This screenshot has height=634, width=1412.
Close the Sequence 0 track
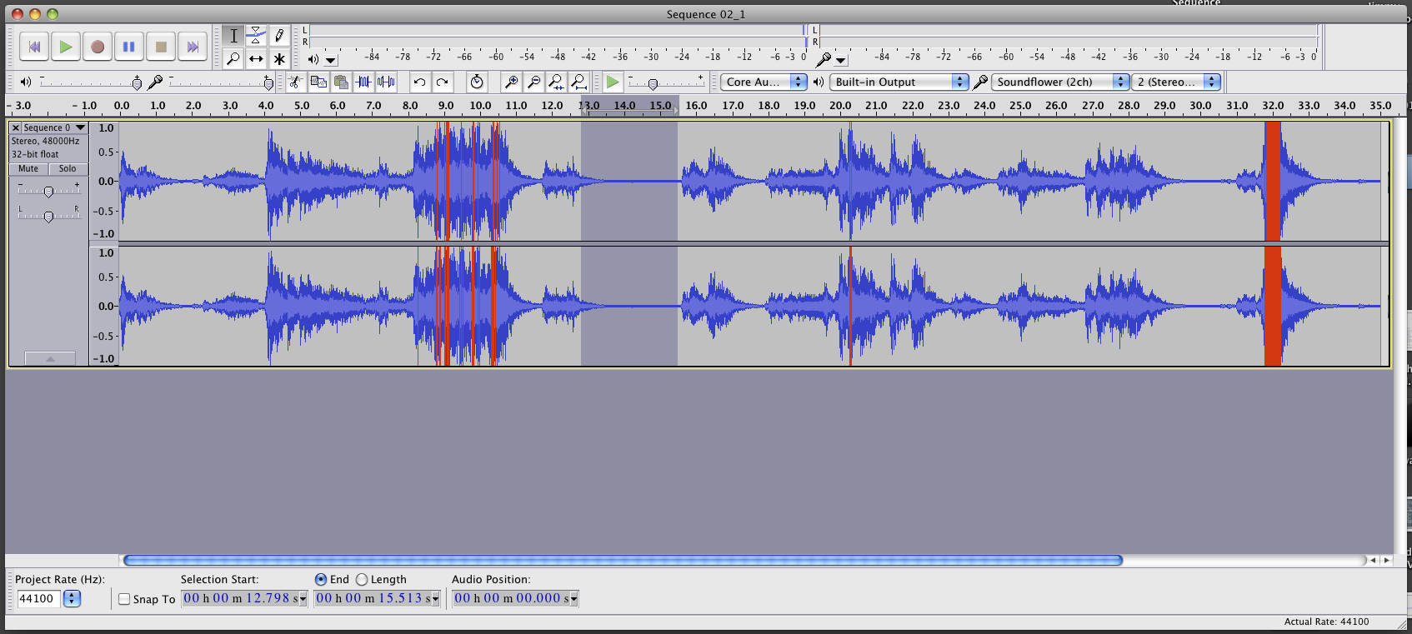(x=16, y=127)
